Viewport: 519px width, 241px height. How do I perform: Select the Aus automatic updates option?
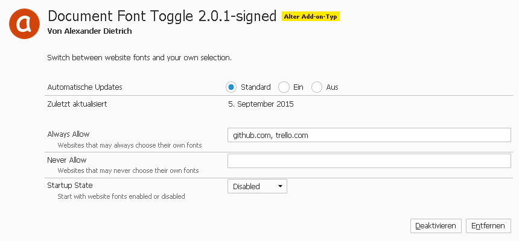pos(317,87)
